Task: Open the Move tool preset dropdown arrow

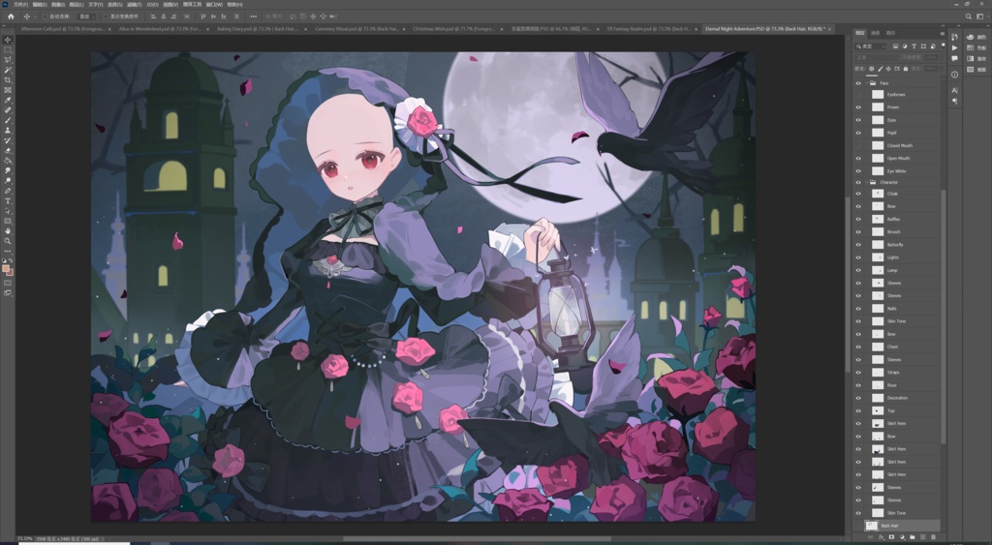Action: [x=35, y=16]
